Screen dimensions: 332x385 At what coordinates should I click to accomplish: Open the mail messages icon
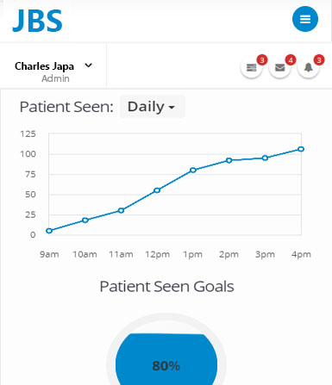(279, 68)
